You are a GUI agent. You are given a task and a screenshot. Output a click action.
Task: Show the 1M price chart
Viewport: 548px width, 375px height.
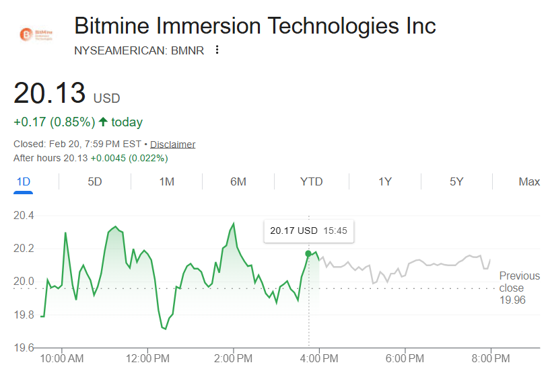166,181
